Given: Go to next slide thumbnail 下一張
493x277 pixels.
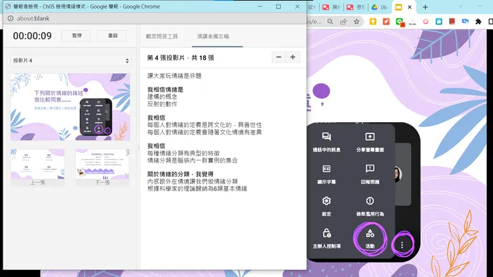Looking at the screenshot, I should [x=103, y=167].
